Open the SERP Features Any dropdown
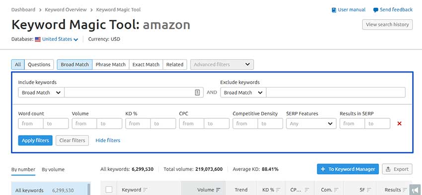The height and width of the screenshot is (195, 422). (x=311, y=124)
